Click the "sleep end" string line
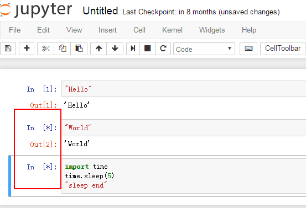This screenshot has height=208, width=306. (x=86, y=185)
